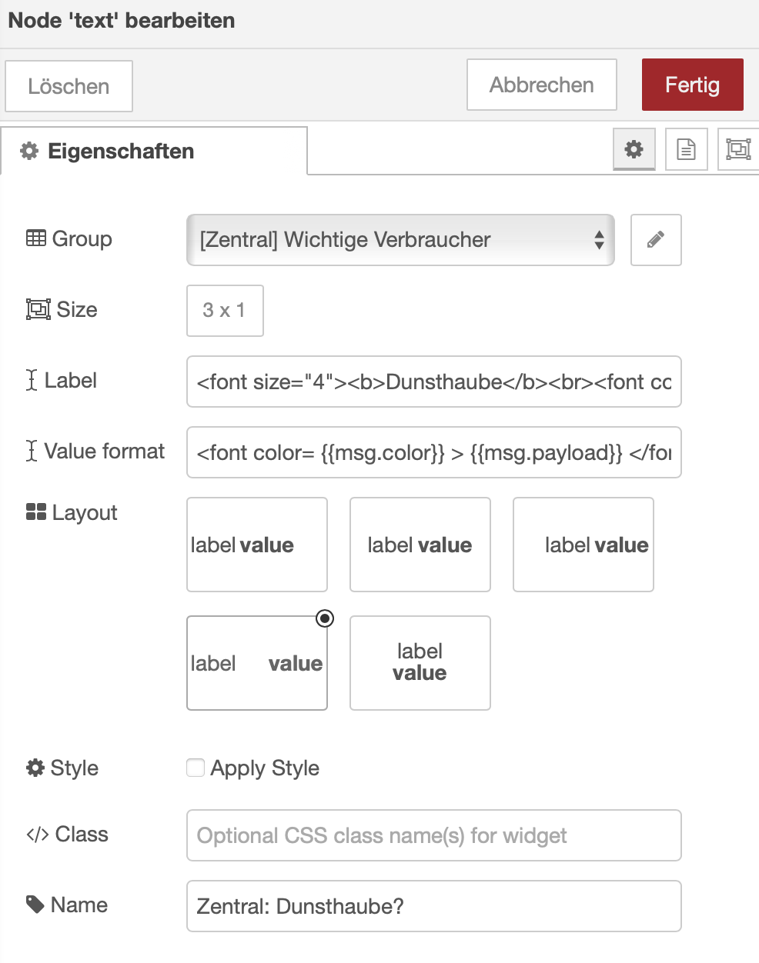Select left-aligned label value layout

point(257,545)
